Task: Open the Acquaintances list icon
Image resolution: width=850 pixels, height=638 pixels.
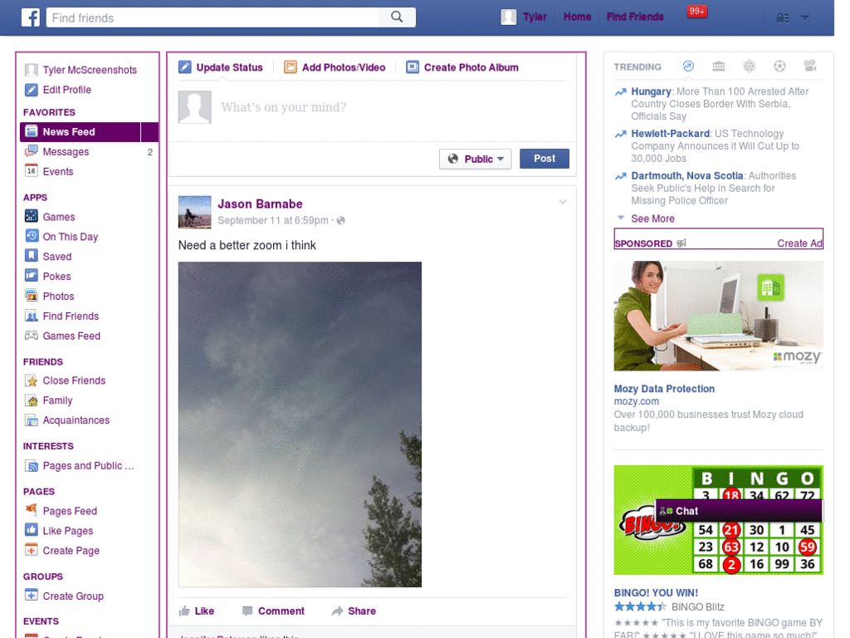Action: coord(32,420)
